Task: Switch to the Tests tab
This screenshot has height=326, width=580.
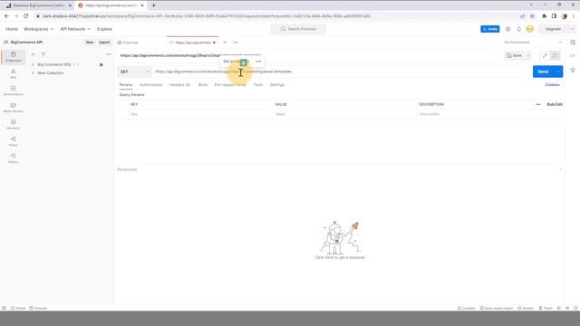Action: (257, 84)
